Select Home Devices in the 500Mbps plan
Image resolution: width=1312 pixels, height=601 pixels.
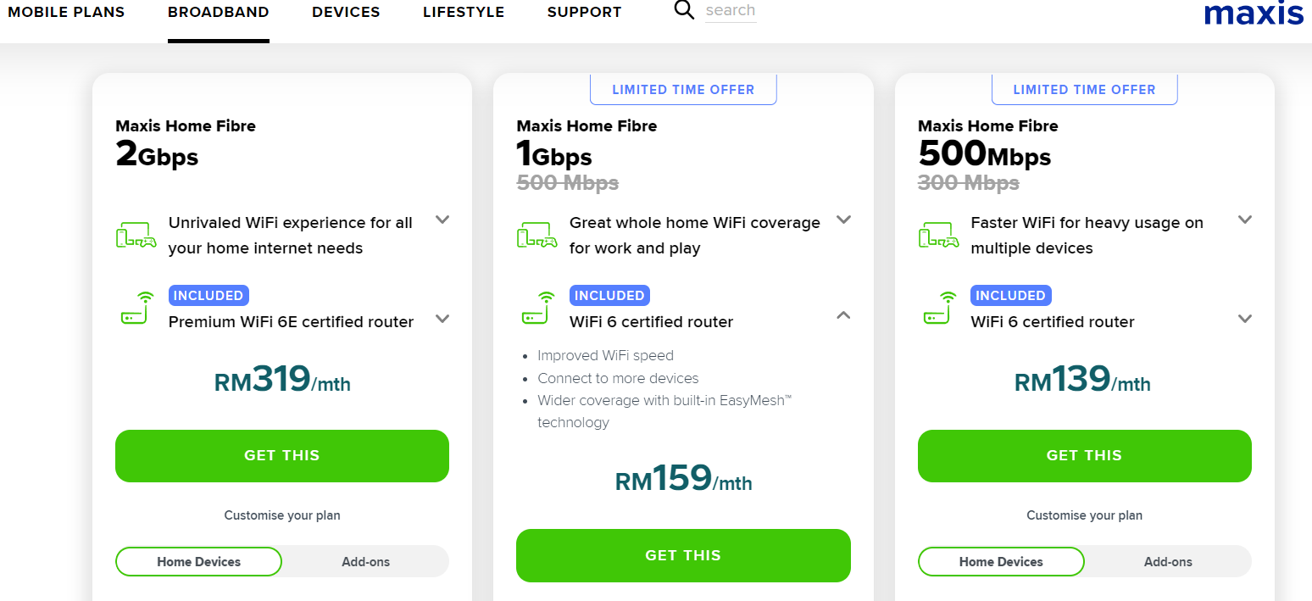1001,561
